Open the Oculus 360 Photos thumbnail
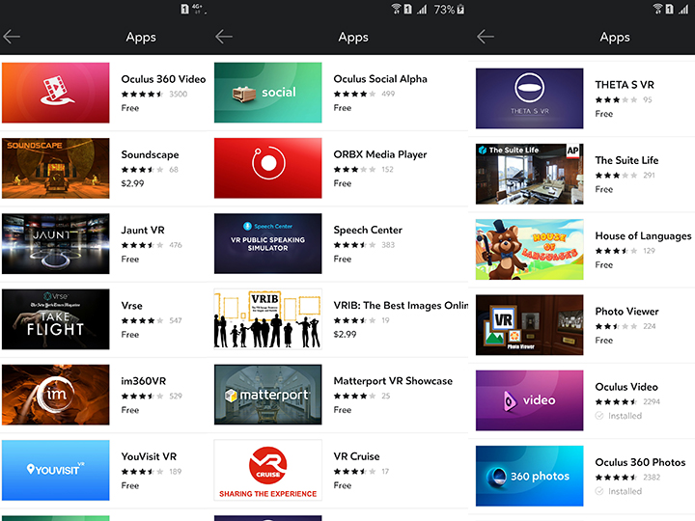The height and width of the screenshot is (521, 695). click(529, 476)
